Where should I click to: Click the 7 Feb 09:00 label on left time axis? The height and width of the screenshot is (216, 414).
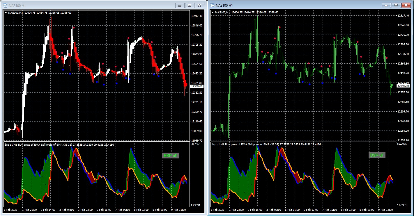pyautogui.click(x=123, y=210)
